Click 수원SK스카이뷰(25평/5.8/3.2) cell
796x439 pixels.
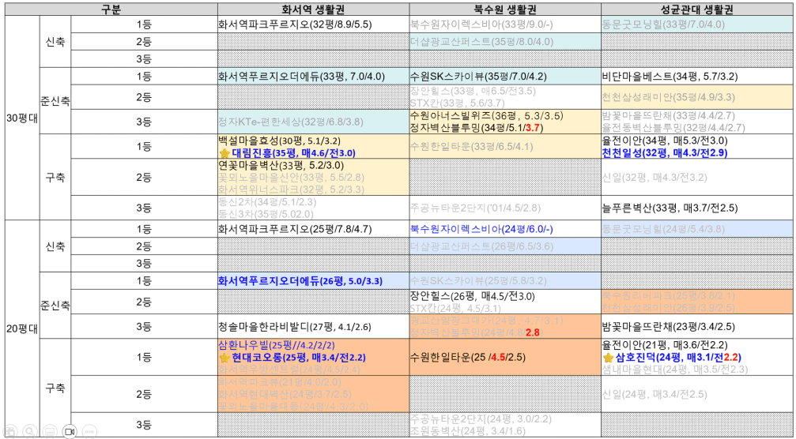coord(505,281)
